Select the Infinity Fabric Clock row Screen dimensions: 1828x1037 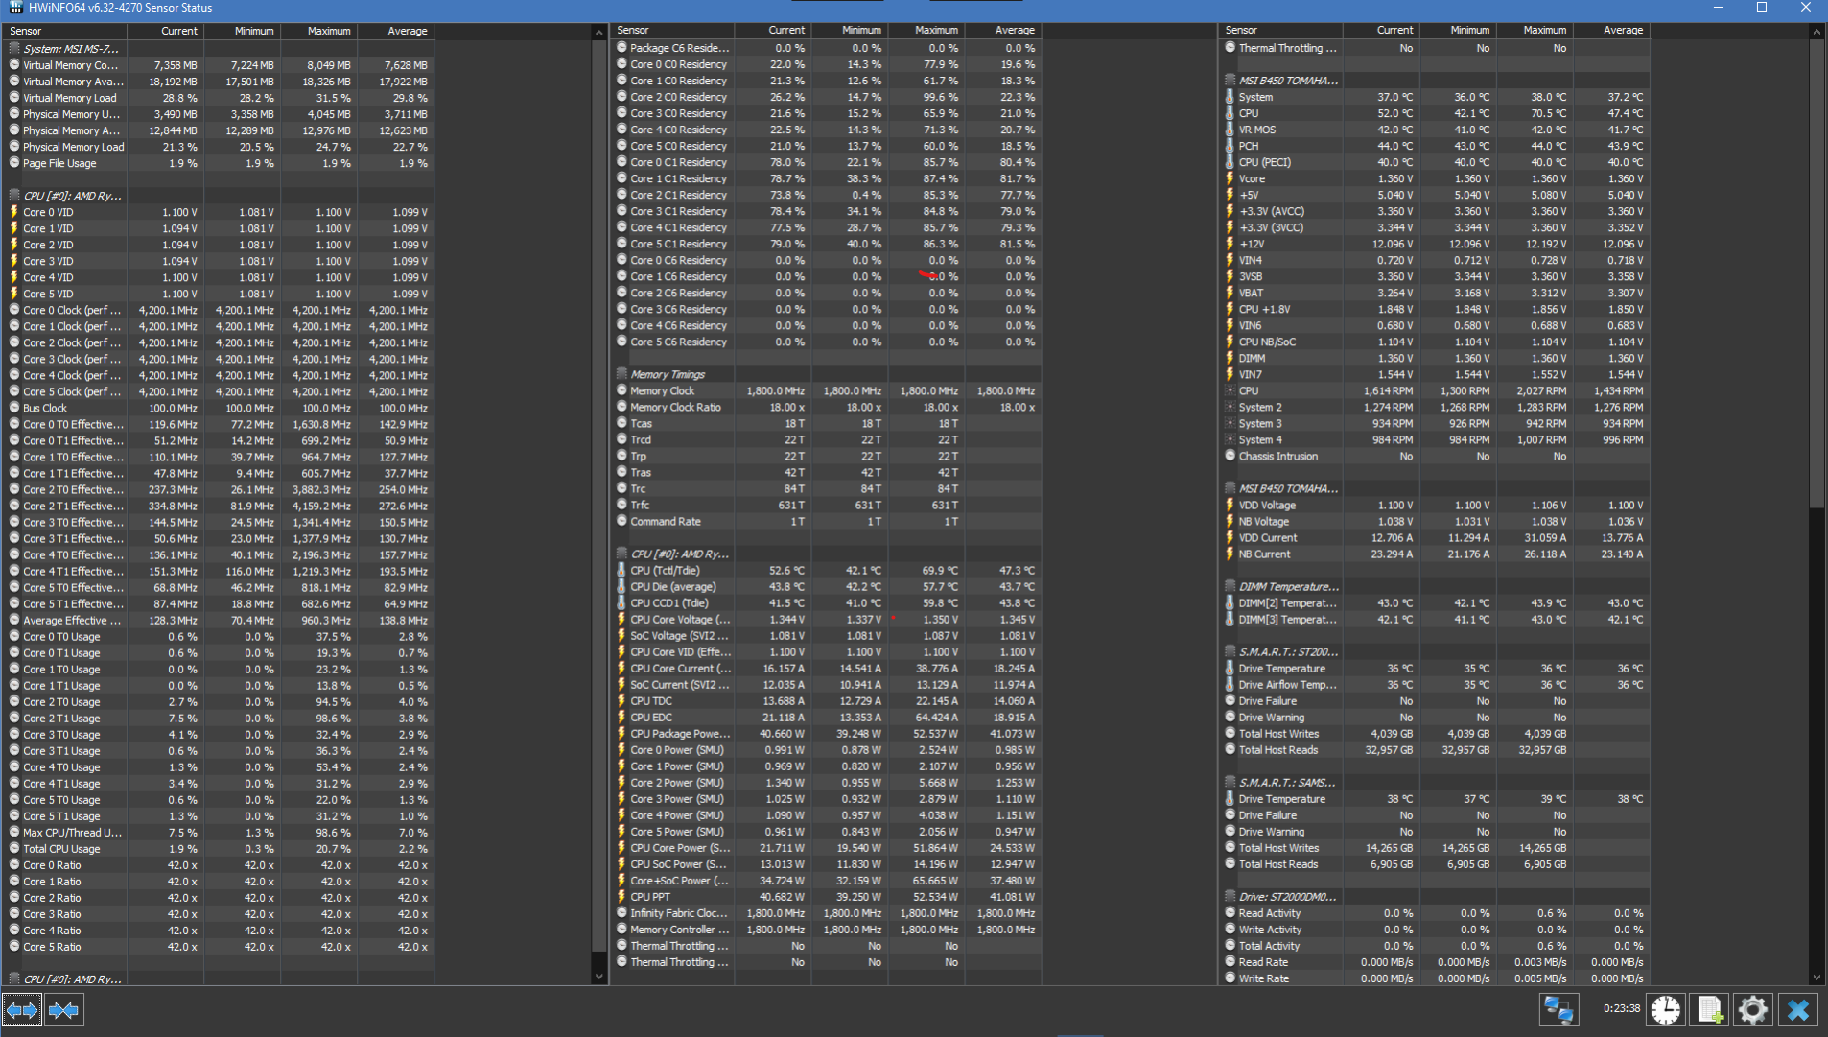tap(827, 913)
